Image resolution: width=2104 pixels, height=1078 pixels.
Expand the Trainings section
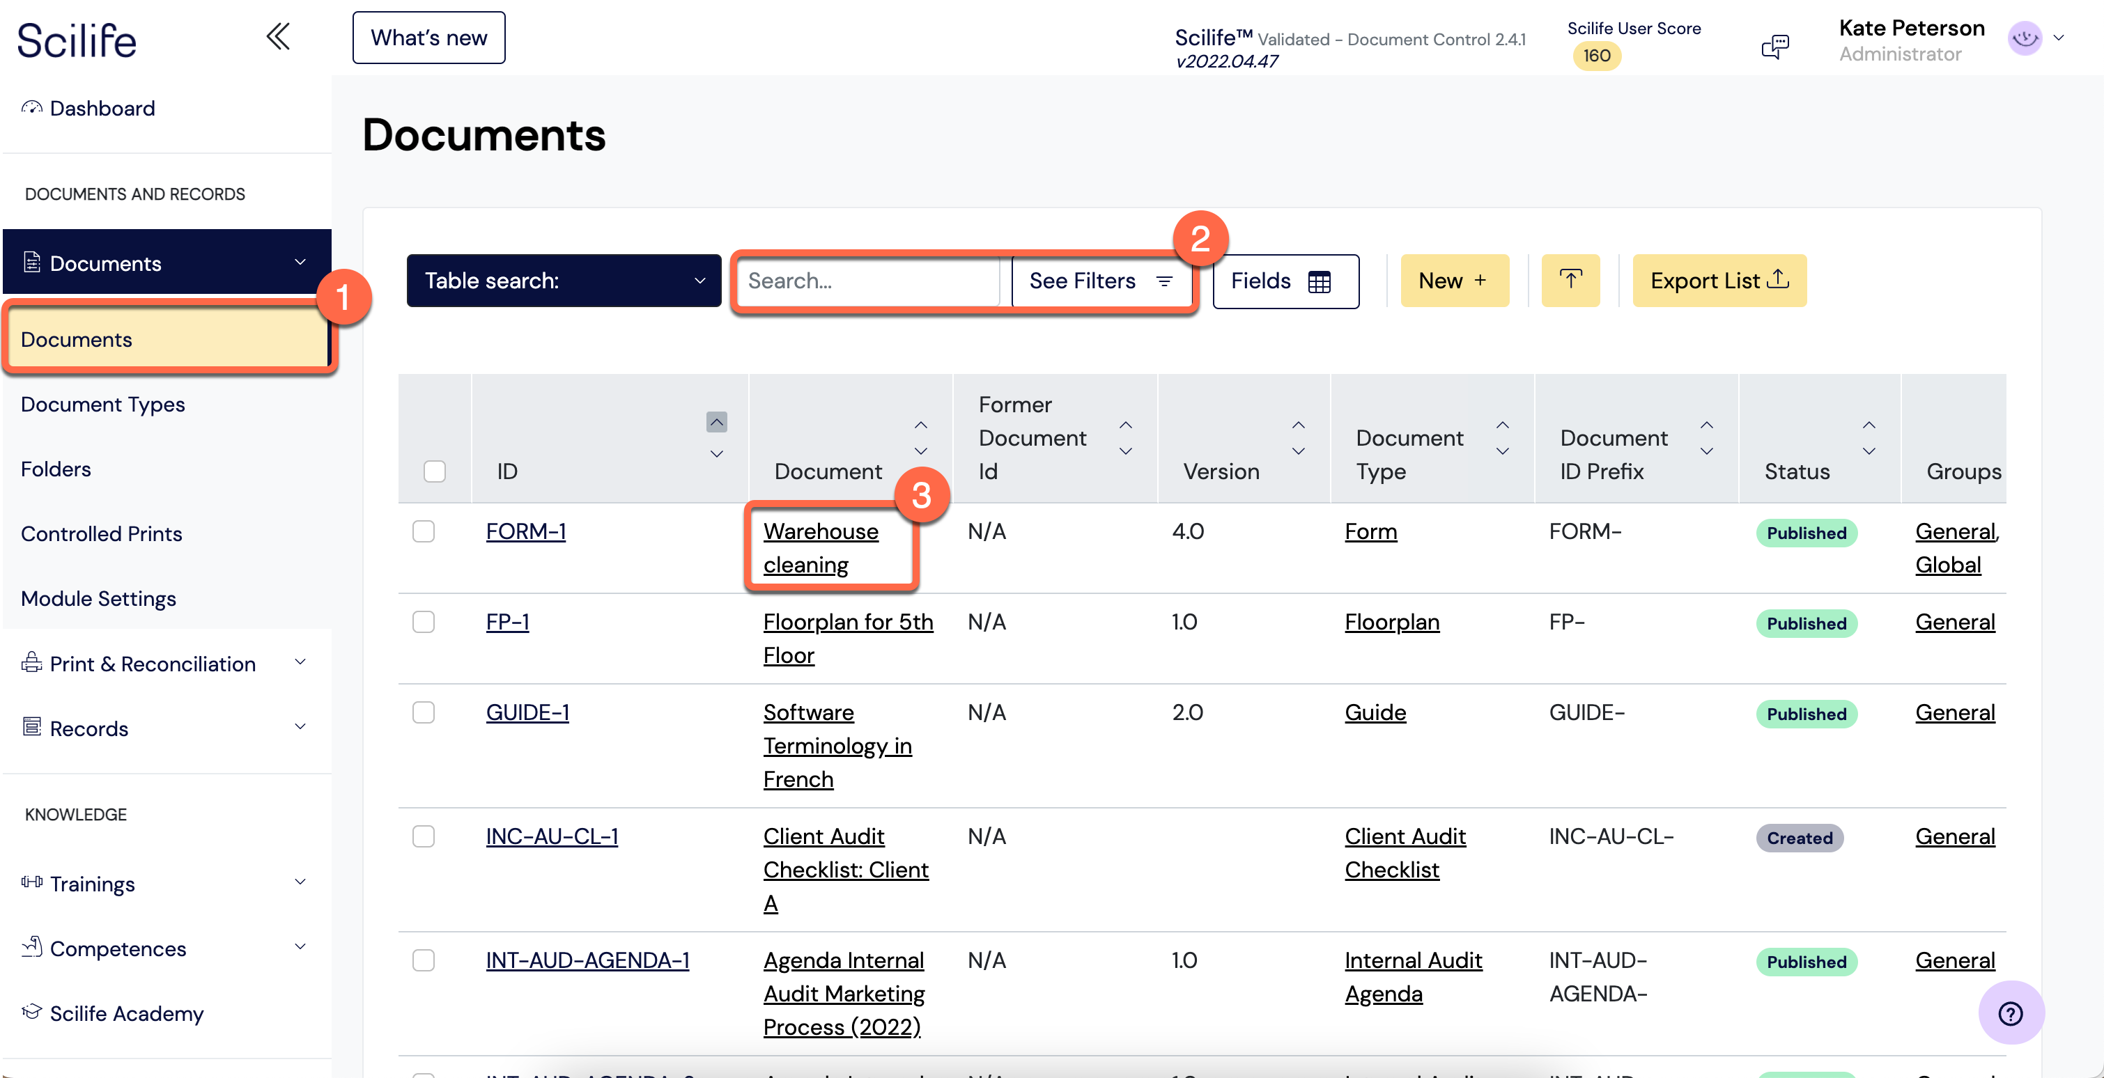click(x=300, y=882)
